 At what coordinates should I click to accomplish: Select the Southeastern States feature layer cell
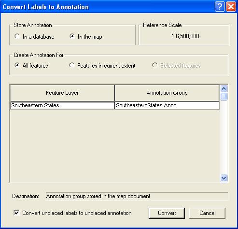(x=63, y=105)
